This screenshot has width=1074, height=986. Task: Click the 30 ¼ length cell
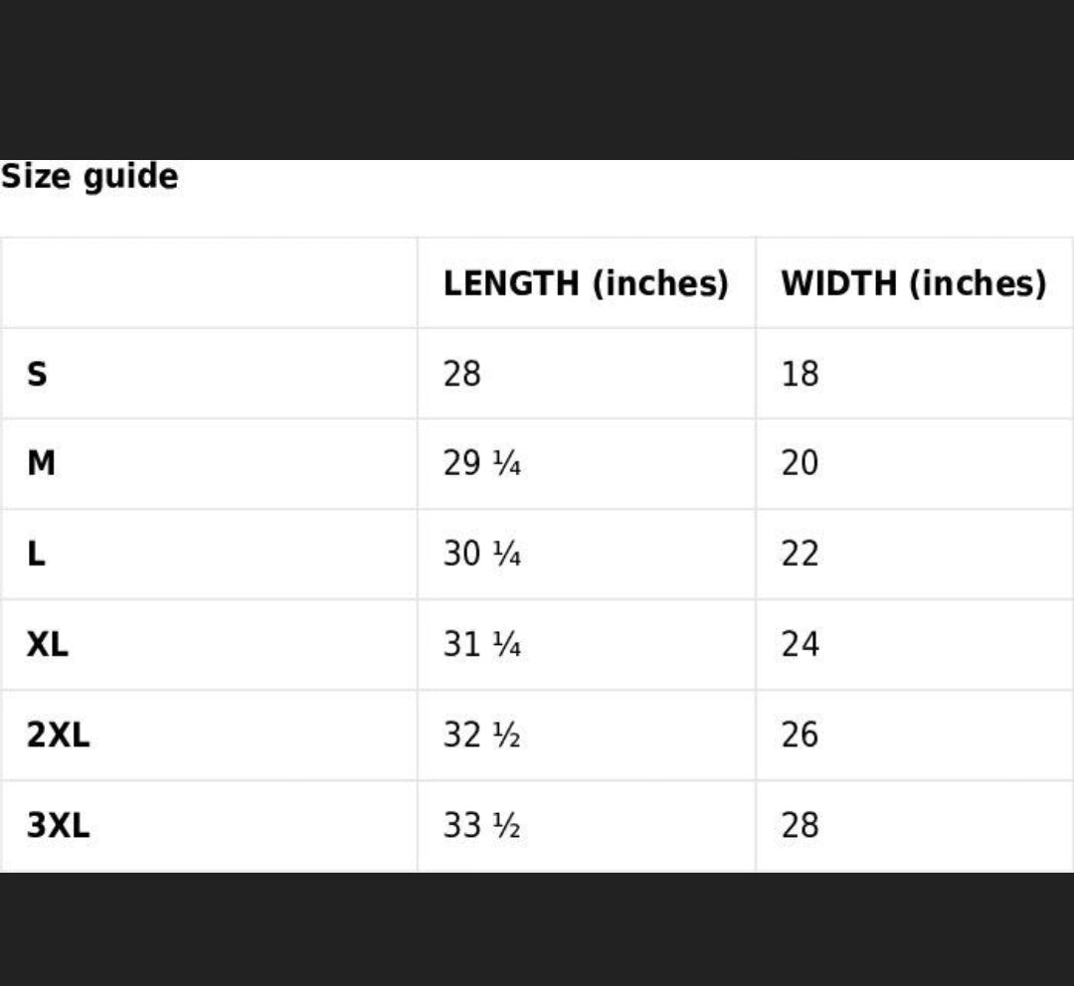pyautogui.click(x=481, y=554)
